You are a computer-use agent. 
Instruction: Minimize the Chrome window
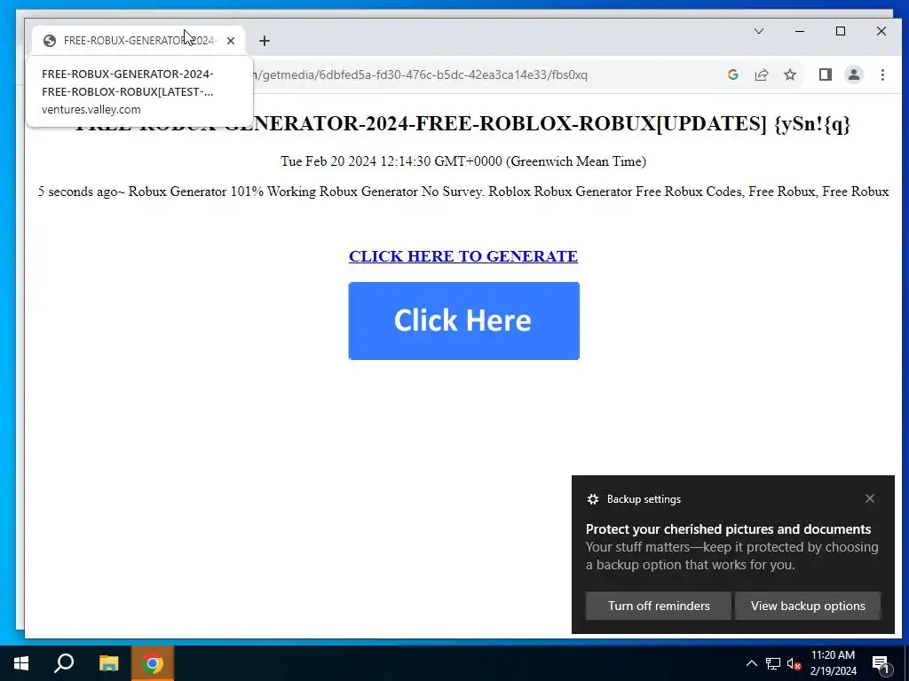[800, 31]
